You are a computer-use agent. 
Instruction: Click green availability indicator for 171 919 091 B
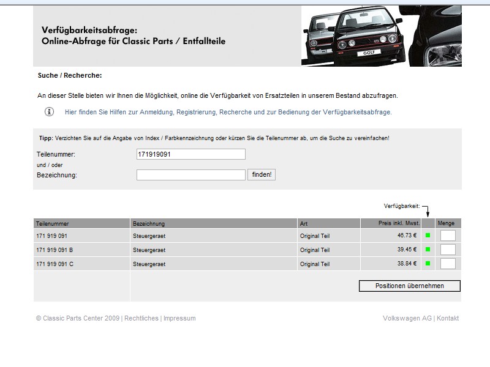click(428, 250)
